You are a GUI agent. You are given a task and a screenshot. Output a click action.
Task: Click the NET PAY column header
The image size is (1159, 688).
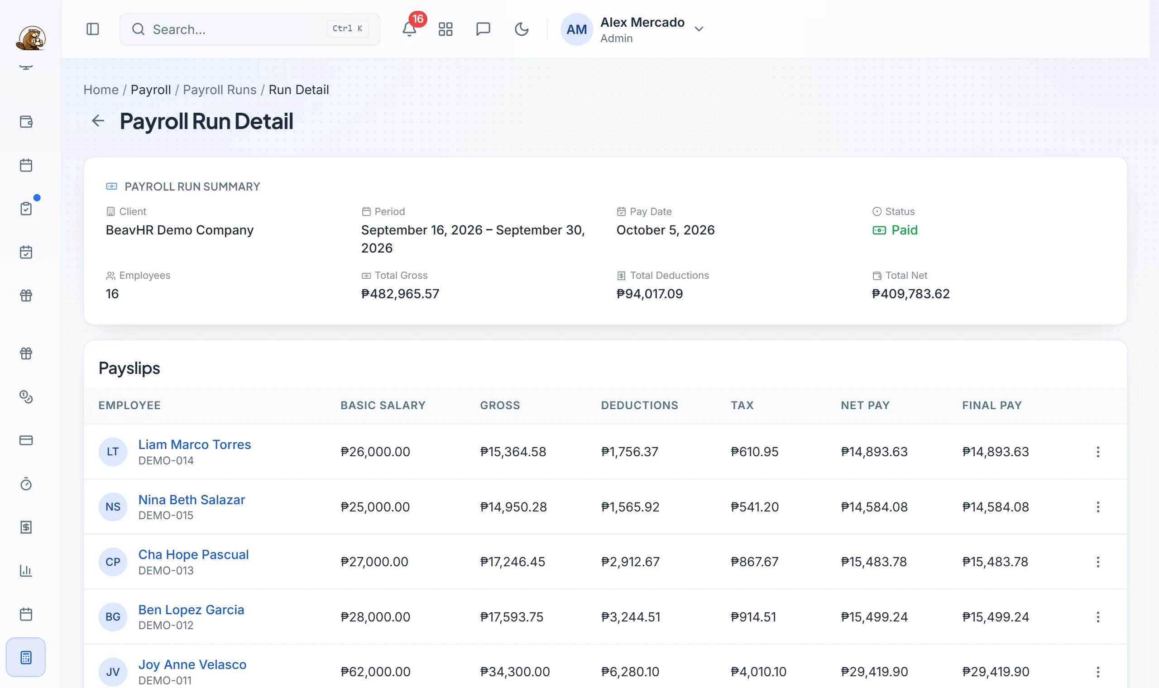point(866,405)
